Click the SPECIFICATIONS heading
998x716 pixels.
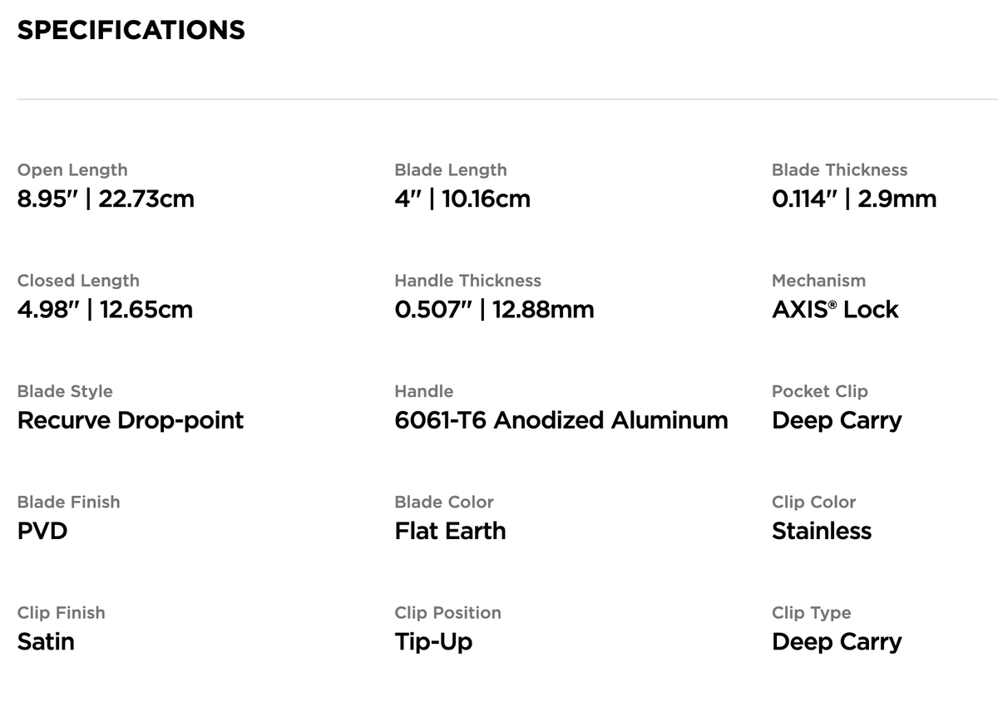point(131,31)
